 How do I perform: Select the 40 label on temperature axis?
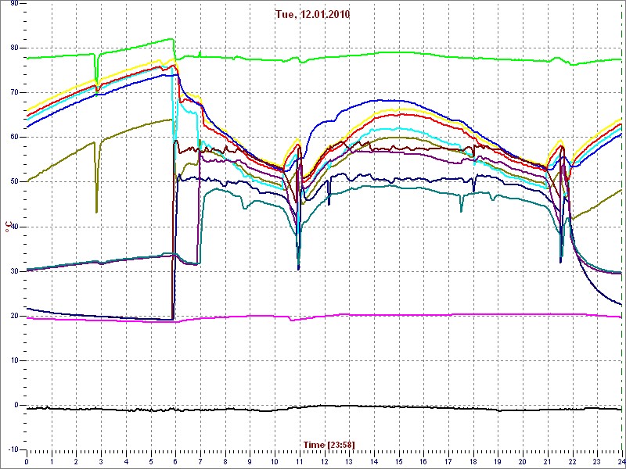(13, 227)
